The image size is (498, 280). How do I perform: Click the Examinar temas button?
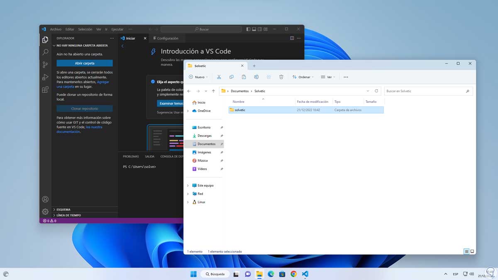click(170, 103)
